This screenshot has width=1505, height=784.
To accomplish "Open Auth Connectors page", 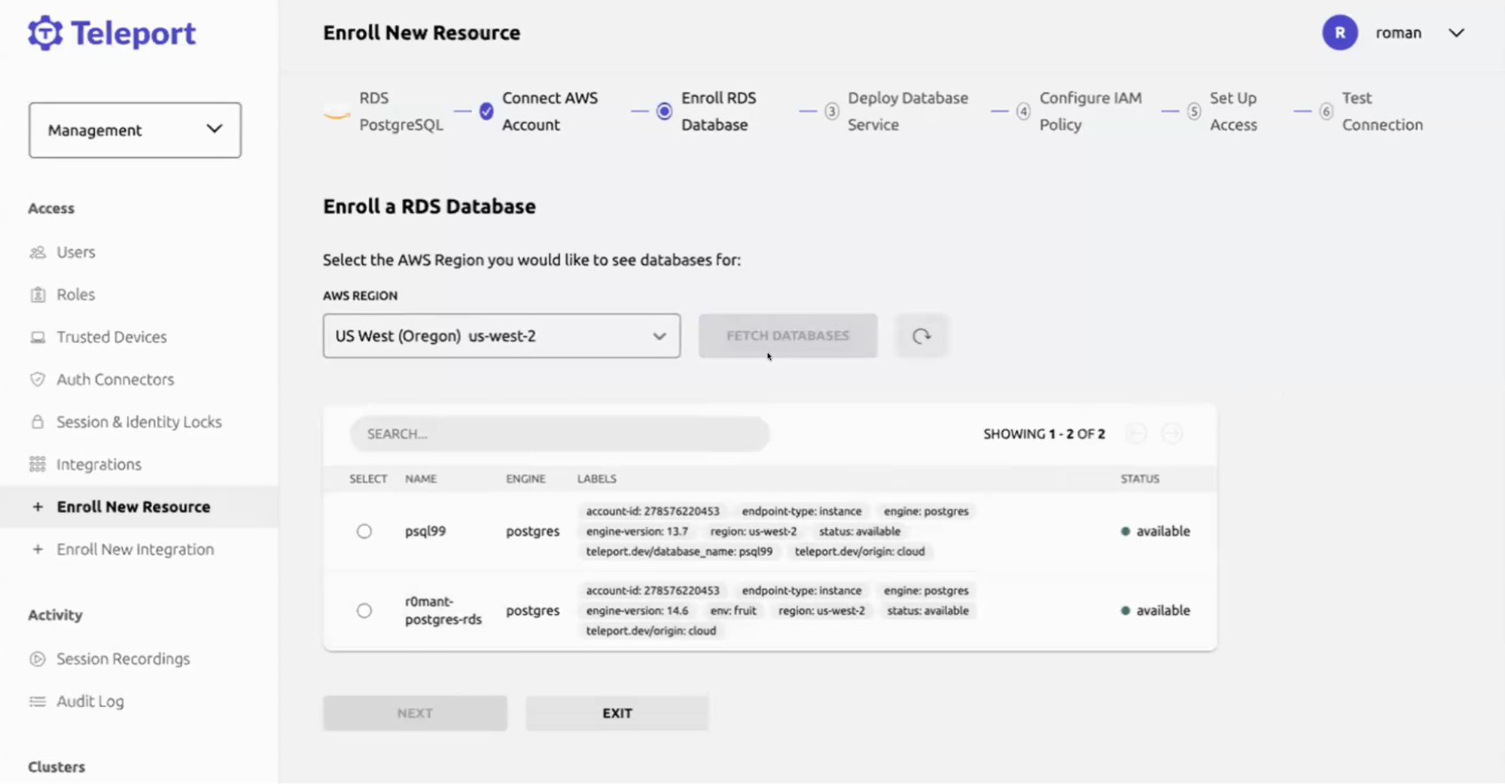I will click(115, 379).
